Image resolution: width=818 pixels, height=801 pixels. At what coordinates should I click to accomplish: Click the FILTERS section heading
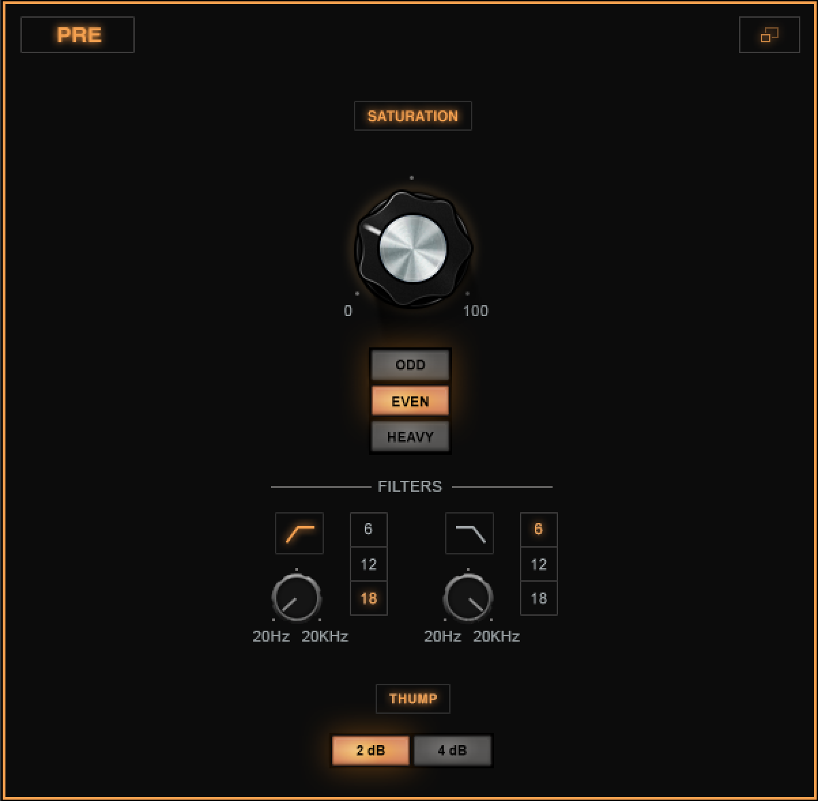(410, 486)
